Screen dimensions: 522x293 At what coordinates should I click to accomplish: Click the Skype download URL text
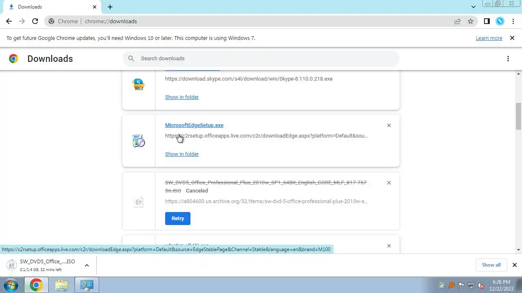249,79
